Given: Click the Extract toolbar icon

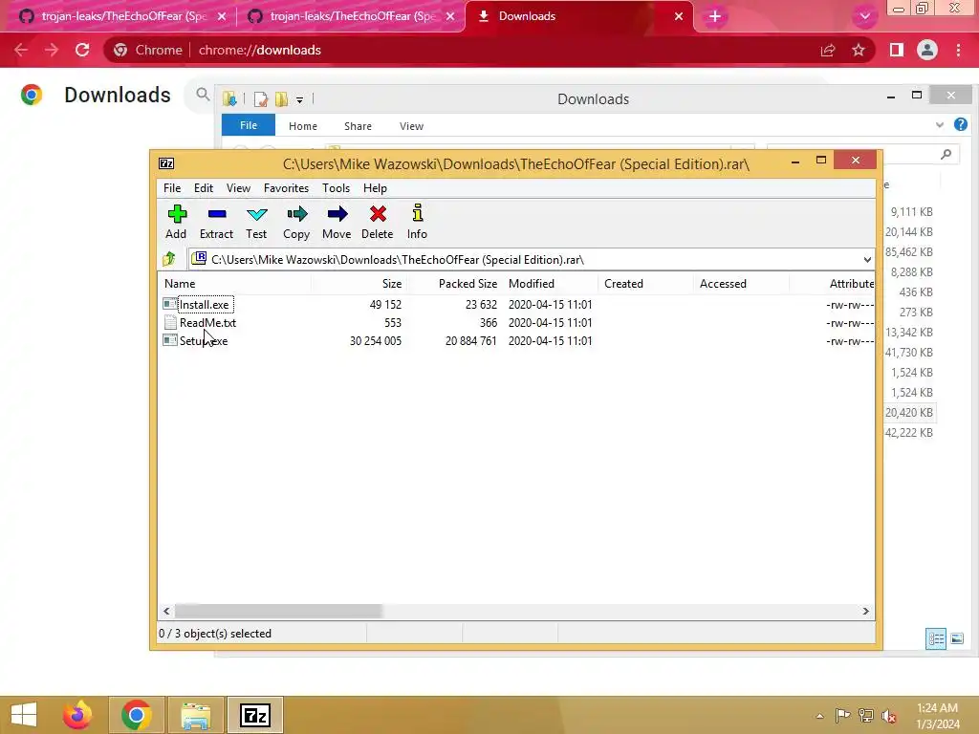Looking at the screenshot, I should tap(217, 222).
